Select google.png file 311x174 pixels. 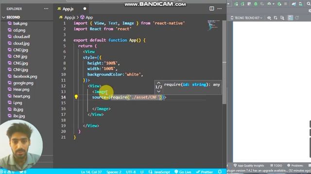(23, 83)
